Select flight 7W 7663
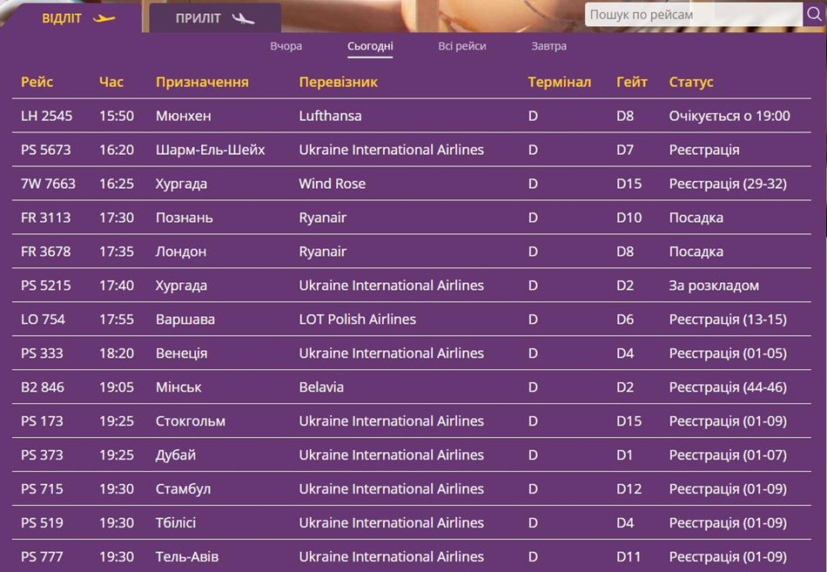The image size is (827, 572). 412,184
